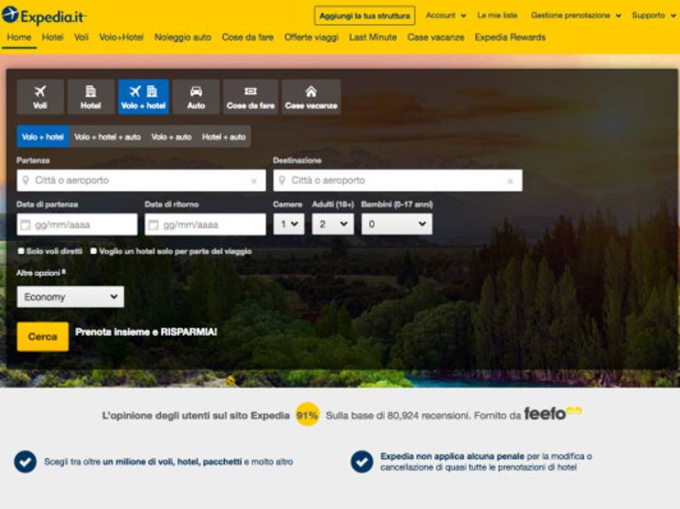Click the Data di ritorno date field

pyautogui.click(x=205, y=224)
